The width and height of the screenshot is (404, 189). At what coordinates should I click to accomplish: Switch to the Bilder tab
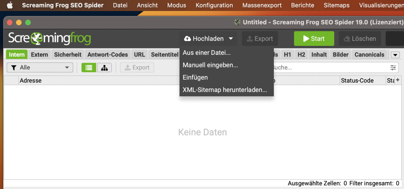coord(340,55)
